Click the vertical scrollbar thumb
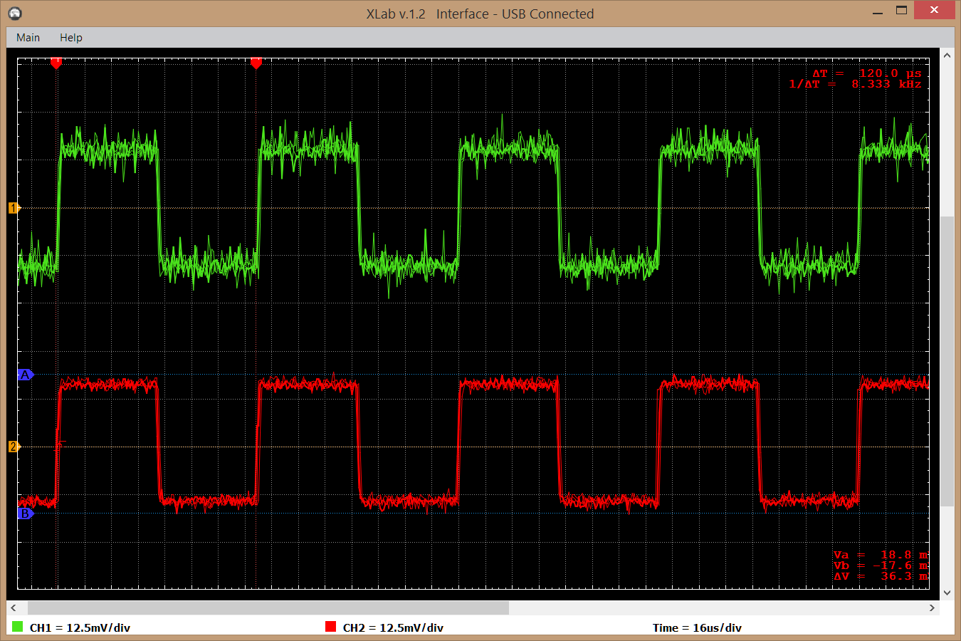This screenshot has width=961, height=641. (x=947, y=361)
